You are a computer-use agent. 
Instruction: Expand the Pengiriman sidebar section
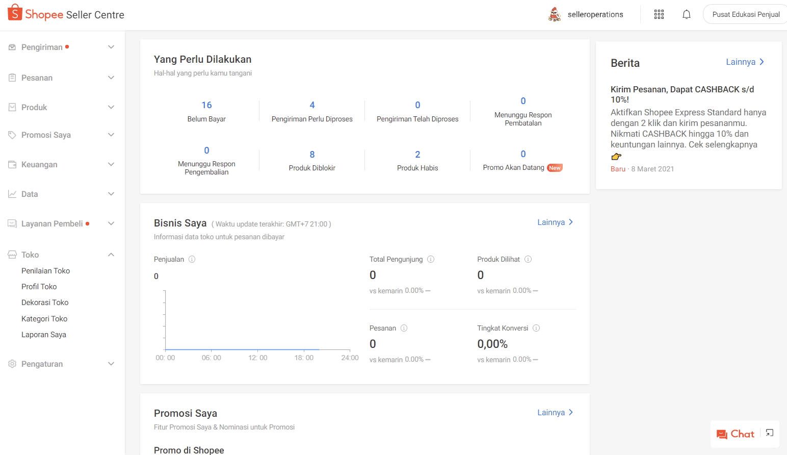[x=111, y=47]
